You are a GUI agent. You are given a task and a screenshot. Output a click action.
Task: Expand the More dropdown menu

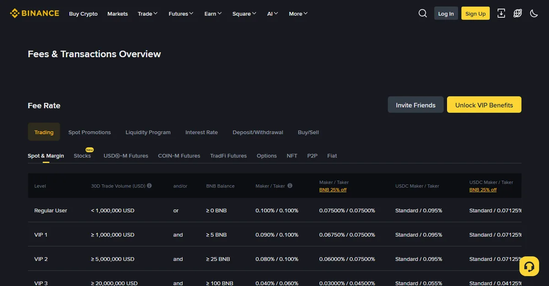(298, 14)
